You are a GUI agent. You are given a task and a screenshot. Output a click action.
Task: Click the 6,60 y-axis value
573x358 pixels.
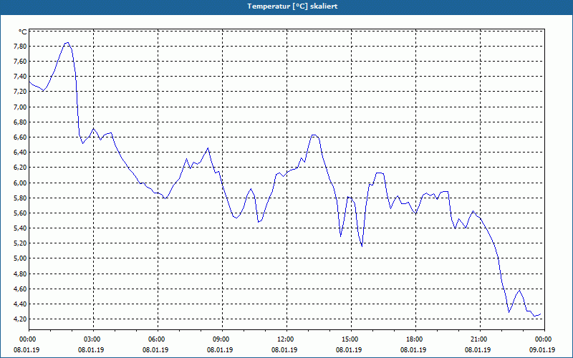[x=20, y=137]
